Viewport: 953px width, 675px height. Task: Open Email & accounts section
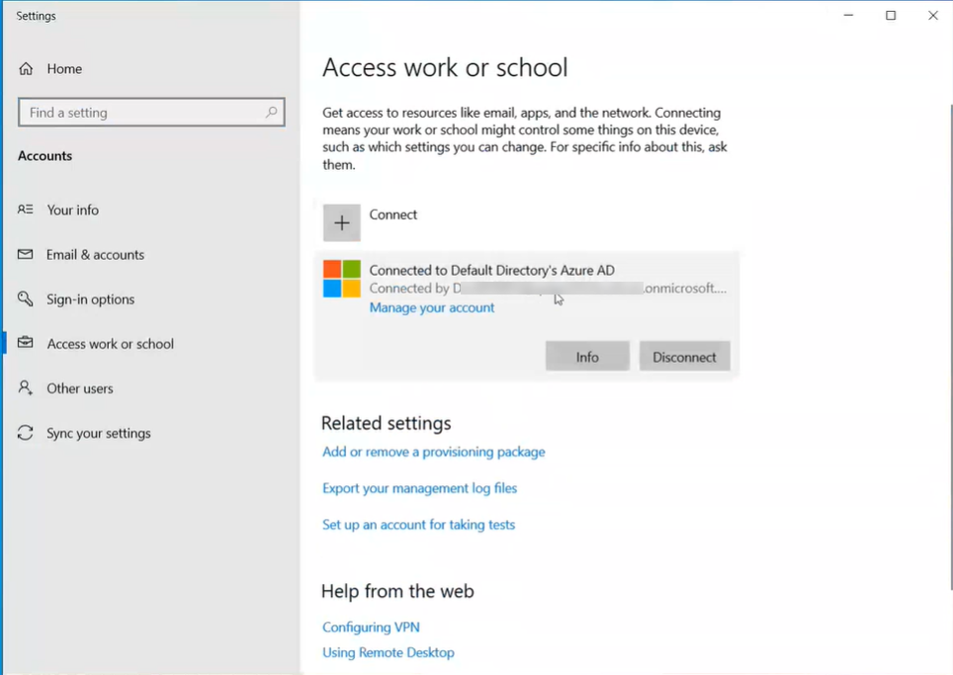point(96,255)
